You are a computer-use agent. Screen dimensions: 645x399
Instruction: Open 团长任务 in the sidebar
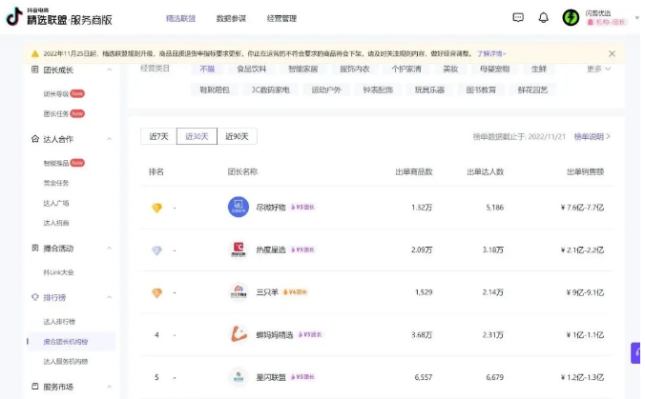click(56, 113)
